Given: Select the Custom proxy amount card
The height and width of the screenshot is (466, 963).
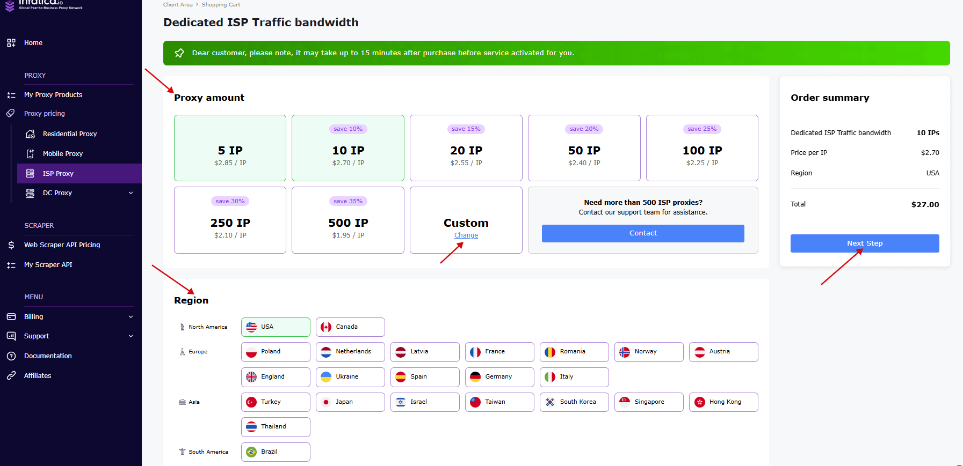Looking at the screenshot, I should point(466,220).
